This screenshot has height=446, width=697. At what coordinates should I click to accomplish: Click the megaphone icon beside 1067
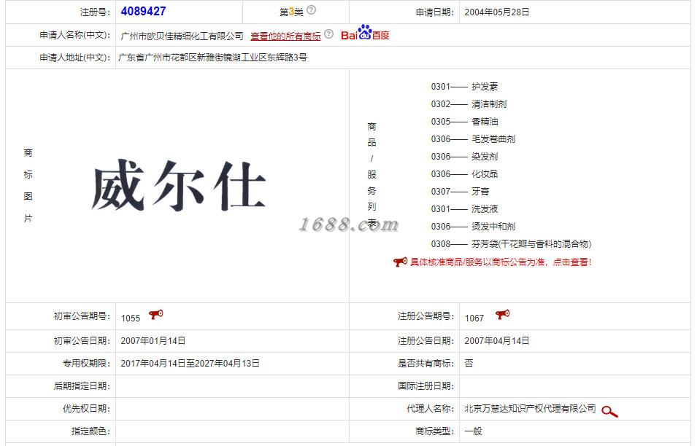point(502,315)
